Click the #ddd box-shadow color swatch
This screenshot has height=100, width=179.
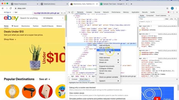[x=160, y=74]
